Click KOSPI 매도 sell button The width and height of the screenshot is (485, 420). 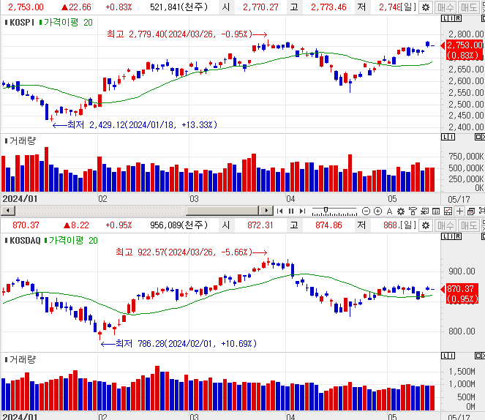[x=469, y=7]
